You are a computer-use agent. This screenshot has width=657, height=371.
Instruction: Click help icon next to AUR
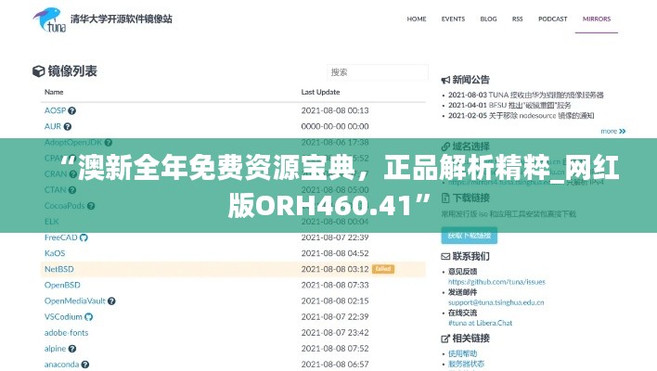pos(69,126)
